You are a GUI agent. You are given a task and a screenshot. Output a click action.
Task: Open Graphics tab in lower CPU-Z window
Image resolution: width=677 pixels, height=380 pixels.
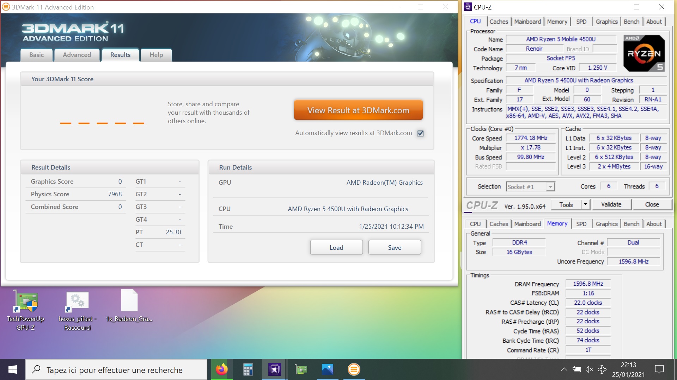[x=606, y=224]
